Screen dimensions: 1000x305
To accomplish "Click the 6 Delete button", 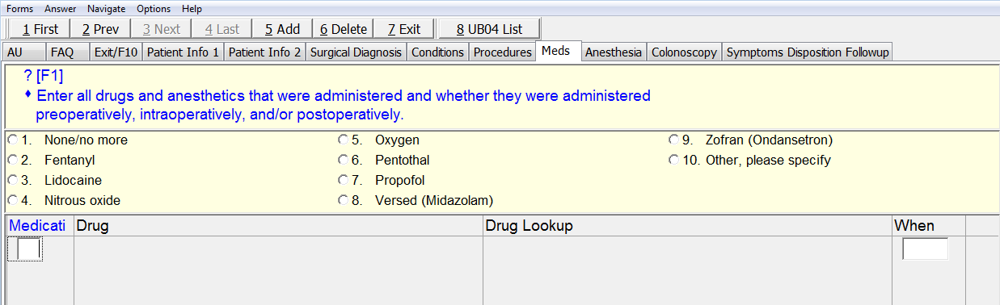I will click(343, 29).
